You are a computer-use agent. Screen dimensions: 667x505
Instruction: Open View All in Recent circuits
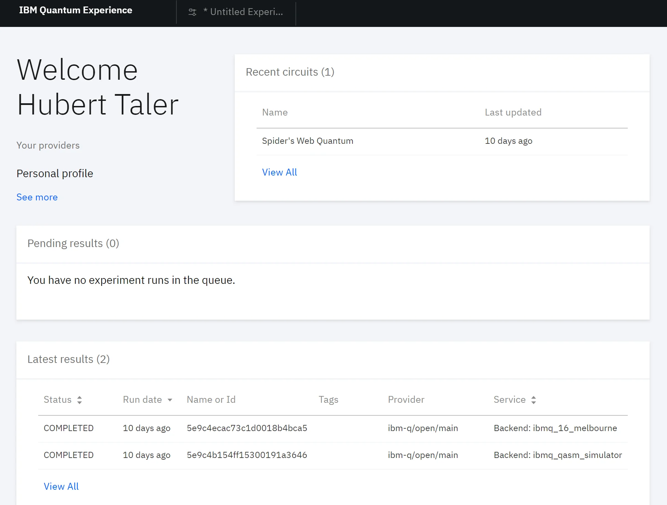click(x=279, y=172)
